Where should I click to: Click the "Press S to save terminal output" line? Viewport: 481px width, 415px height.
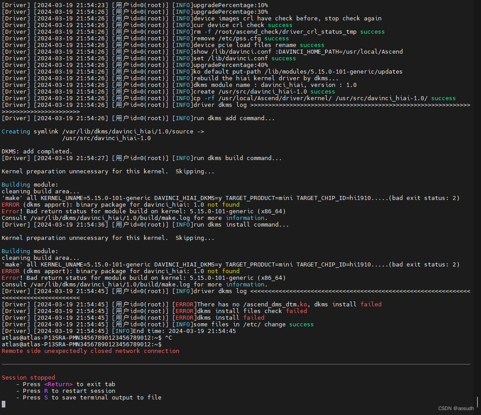89,398
